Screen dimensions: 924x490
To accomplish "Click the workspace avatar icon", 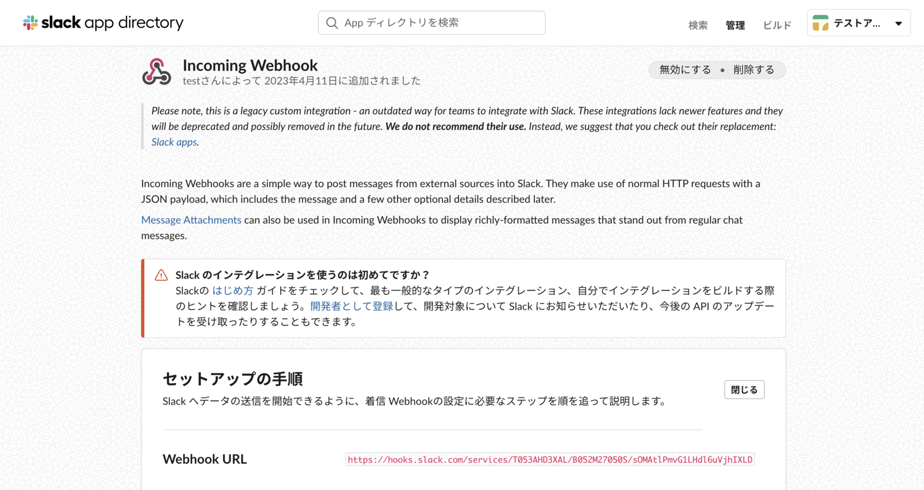I will click(x=820, y=23).
